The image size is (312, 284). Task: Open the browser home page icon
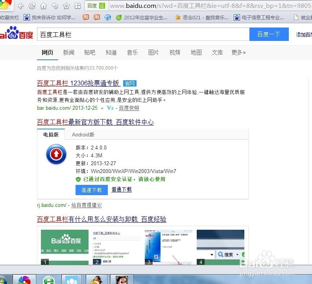tap(43, 6)
